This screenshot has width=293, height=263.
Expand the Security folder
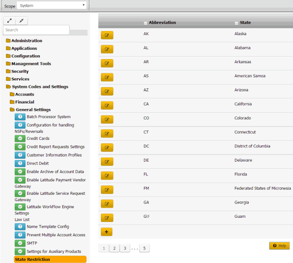20,71
